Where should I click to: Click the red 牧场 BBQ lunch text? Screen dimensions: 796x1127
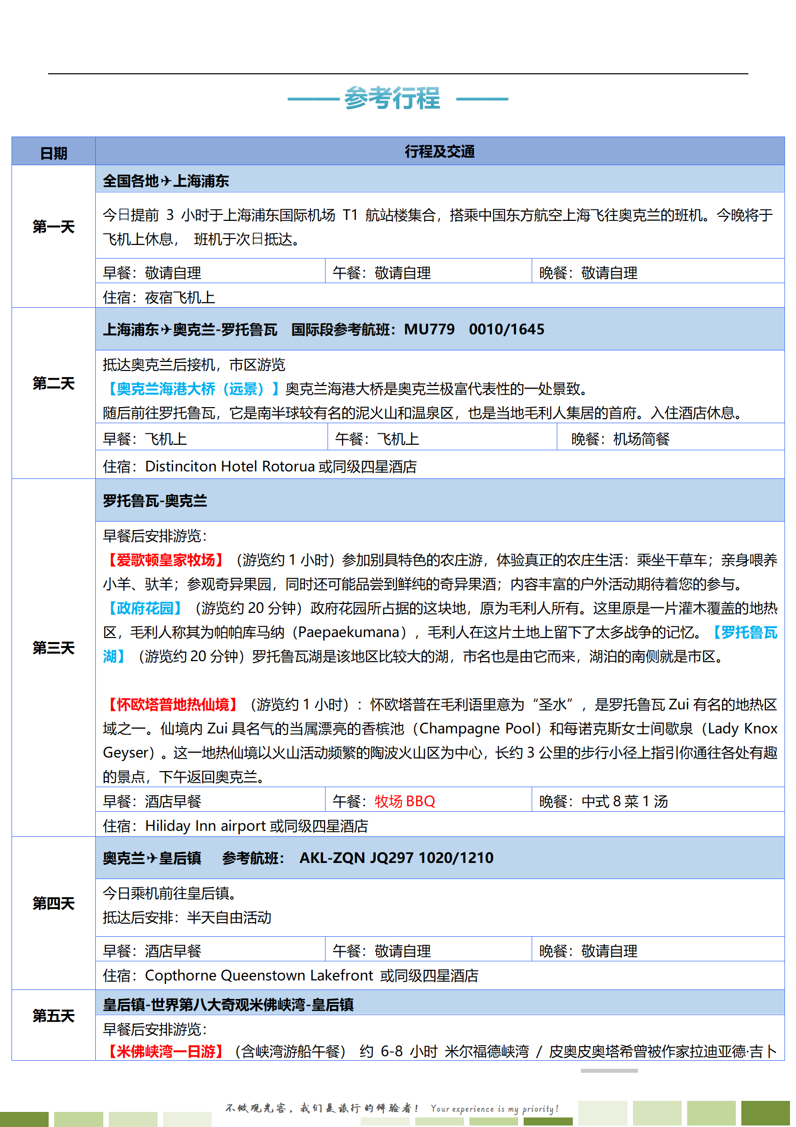point(405,801)
